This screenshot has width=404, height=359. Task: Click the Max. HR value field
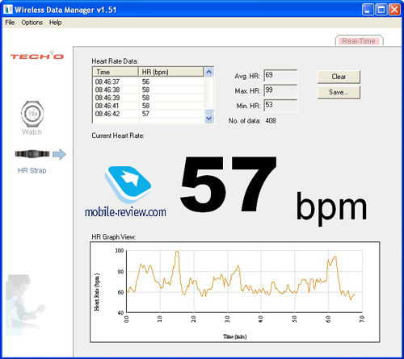pos(280,90)
